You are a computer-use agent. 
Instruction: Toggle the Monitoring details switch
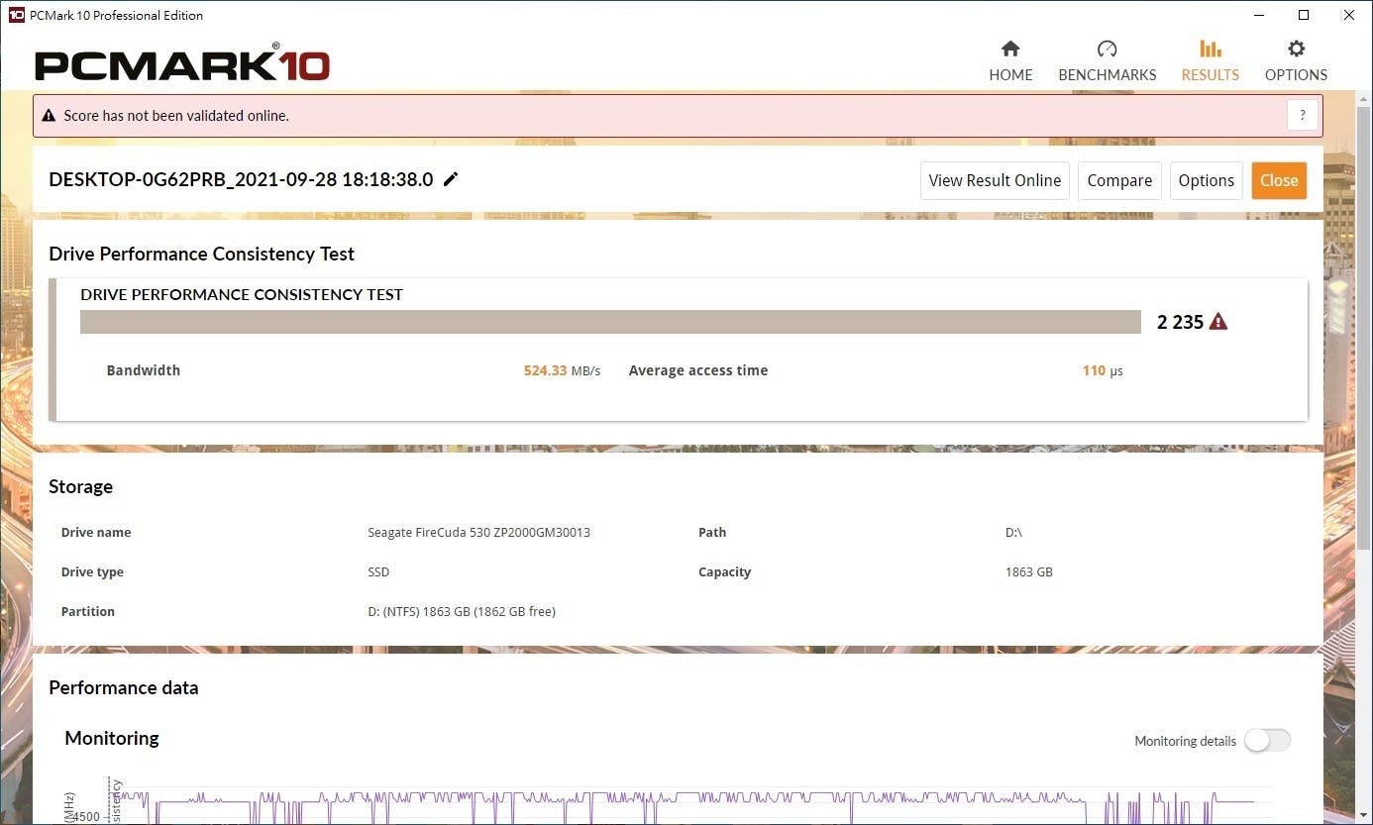[1267, 740]
